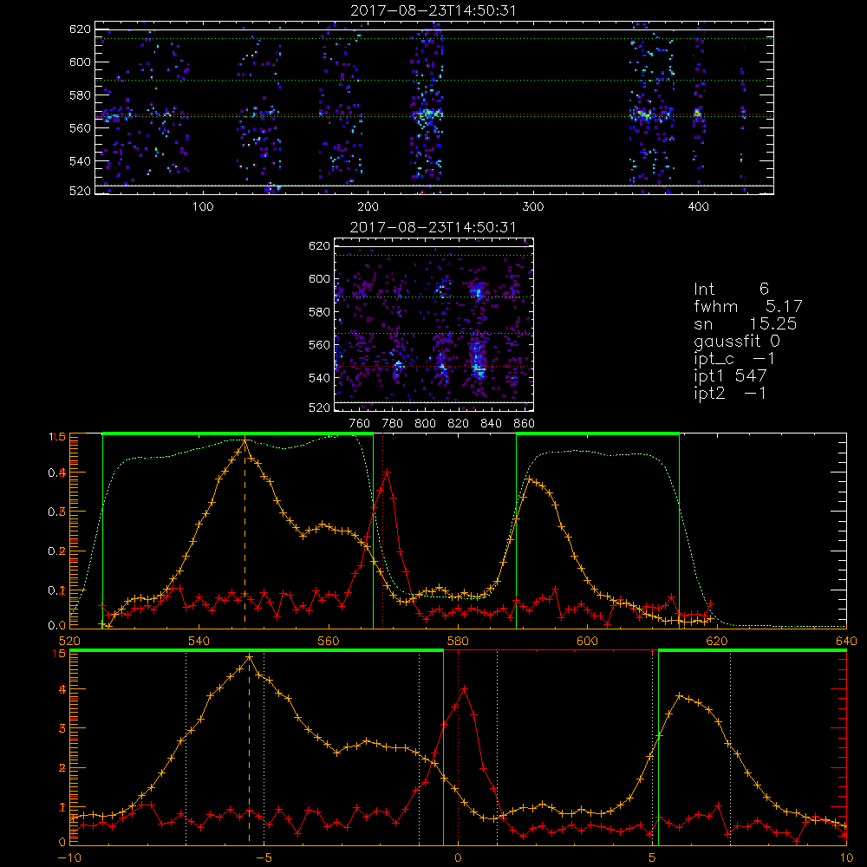This screenshot has width=867, height=867.
Task: Click the orange peak at dashed line in lower profile plot
Action: [250, 657]
